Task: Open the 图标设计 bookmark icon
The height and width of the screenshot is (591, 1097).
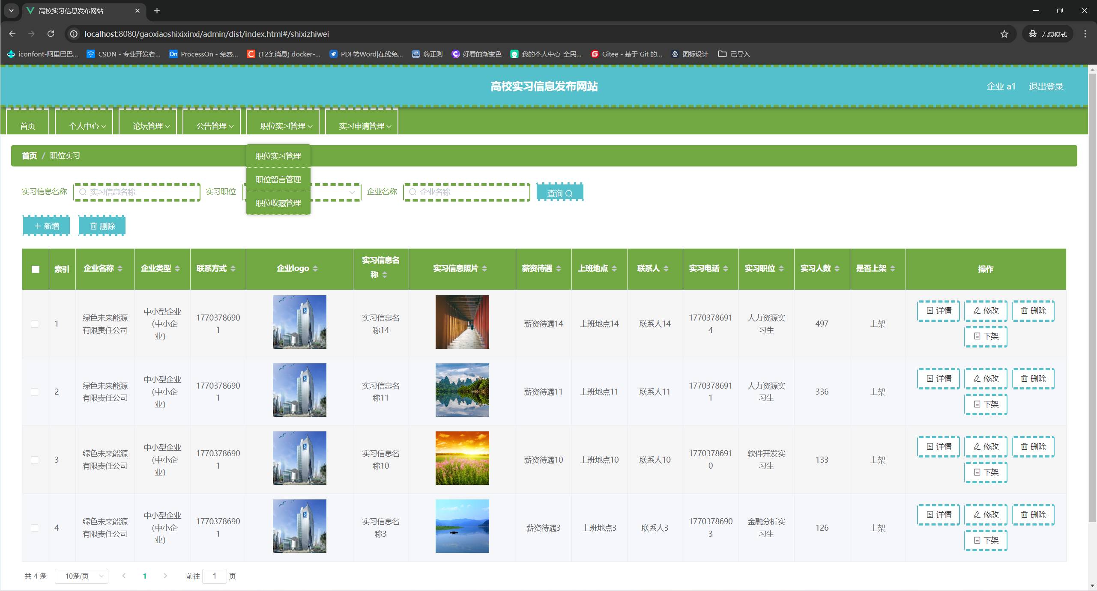Action: coord(675,54)
